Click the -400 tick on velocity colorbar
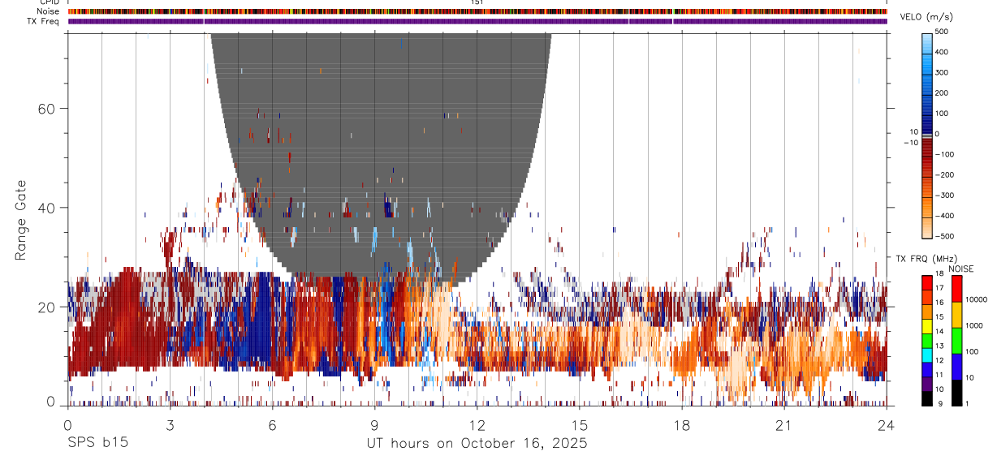Viewport: 997px width, 460px height. [945, 217]
